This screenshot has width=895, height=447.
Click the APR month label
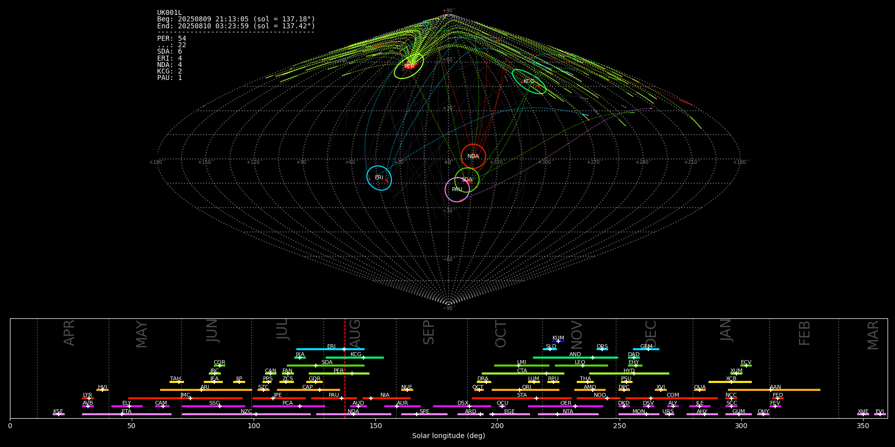click(x=70, y=333)
